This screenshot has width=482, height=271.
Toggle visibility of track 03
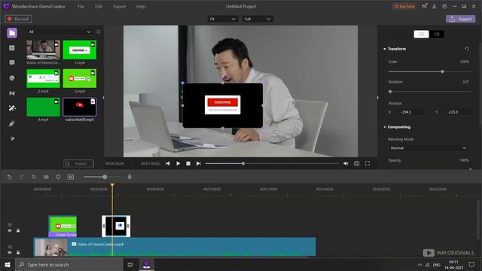10,230
